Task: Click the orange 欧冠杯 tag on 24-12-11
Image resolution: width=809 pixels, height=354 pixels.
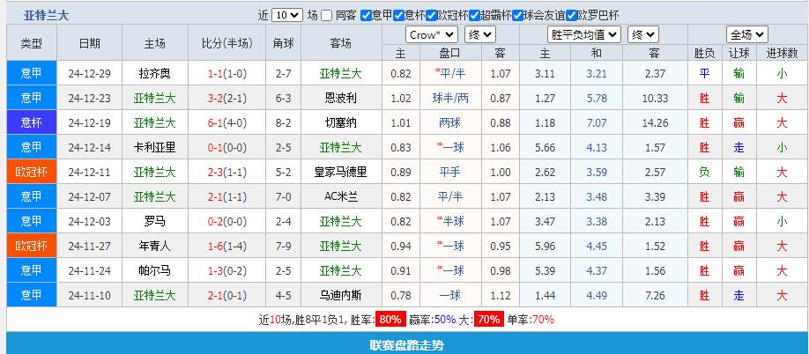Action: (32, 172)
